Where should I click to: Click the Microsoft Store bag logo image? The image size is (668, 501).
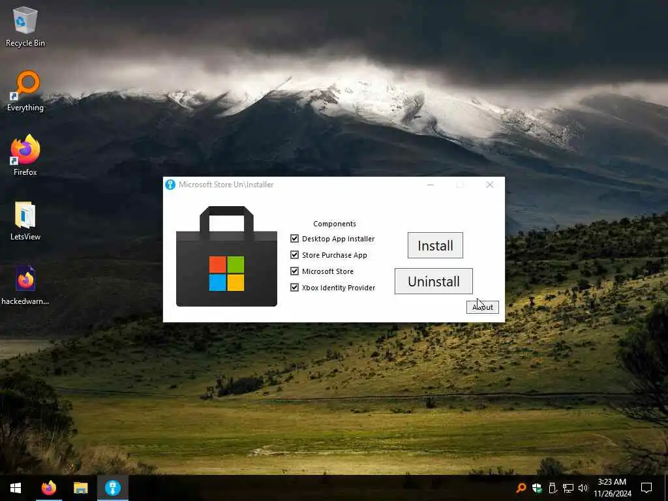click(x=226, y=256)
